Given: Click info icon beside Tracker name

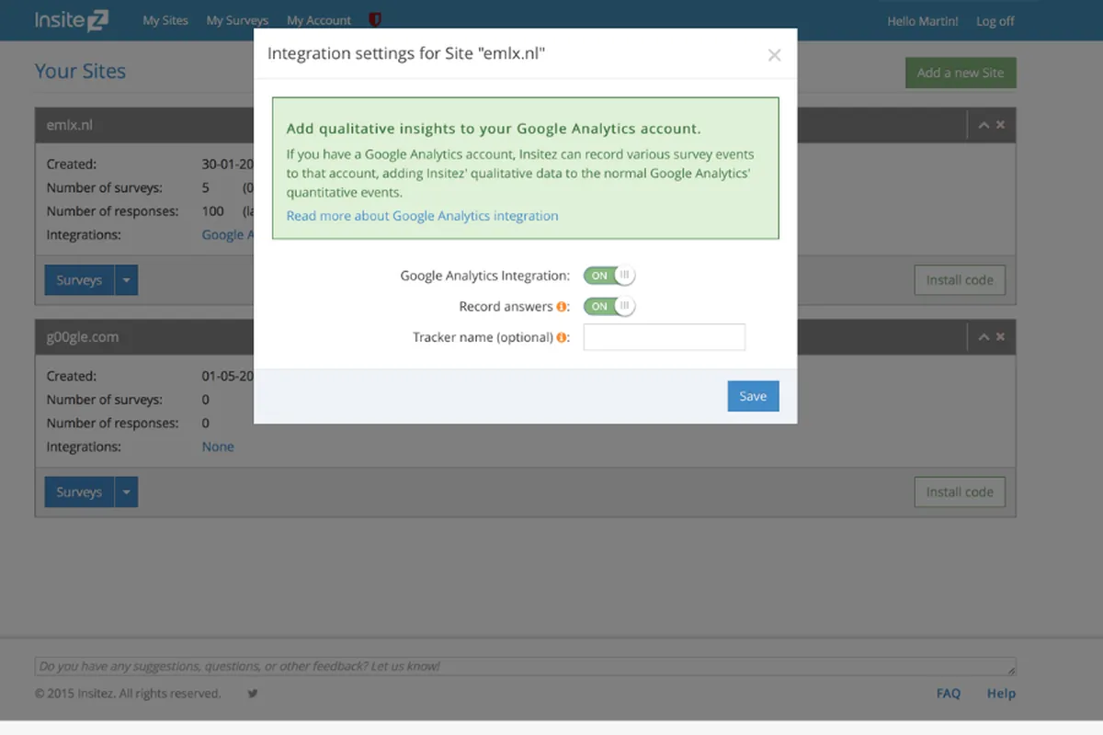Looking at the screenshot, I should [x=562, y=338].
